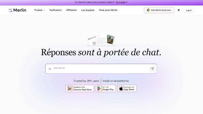Open the App Store download badge
The width and height of the screenshot is (203, 114).
click(x=127, y=88)
